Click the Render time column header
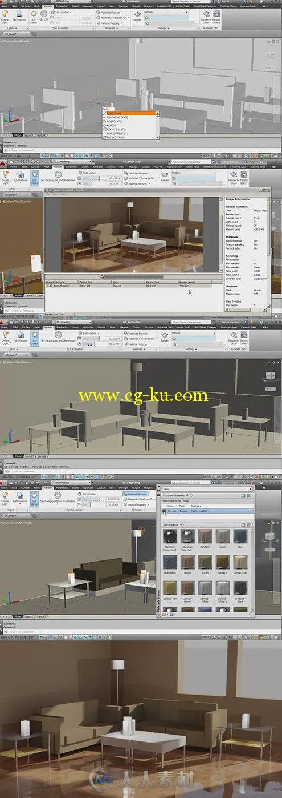 click(162, 282)
